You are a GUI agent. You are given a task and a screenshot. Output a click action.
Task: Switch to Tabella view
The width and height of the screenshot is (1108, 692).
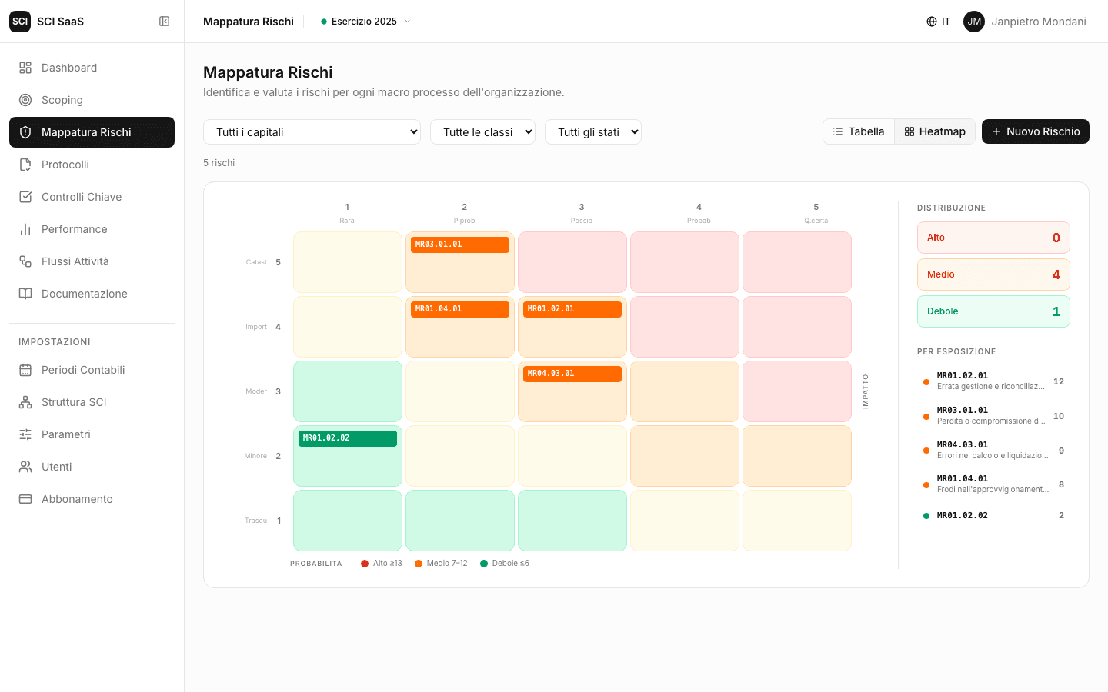pos(859,131)
